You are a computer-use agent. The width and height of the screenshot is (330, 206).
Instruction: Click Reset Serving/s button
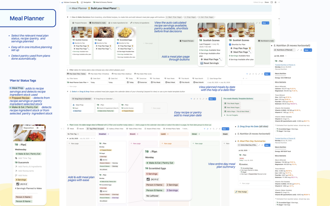[x=209, y=63]
